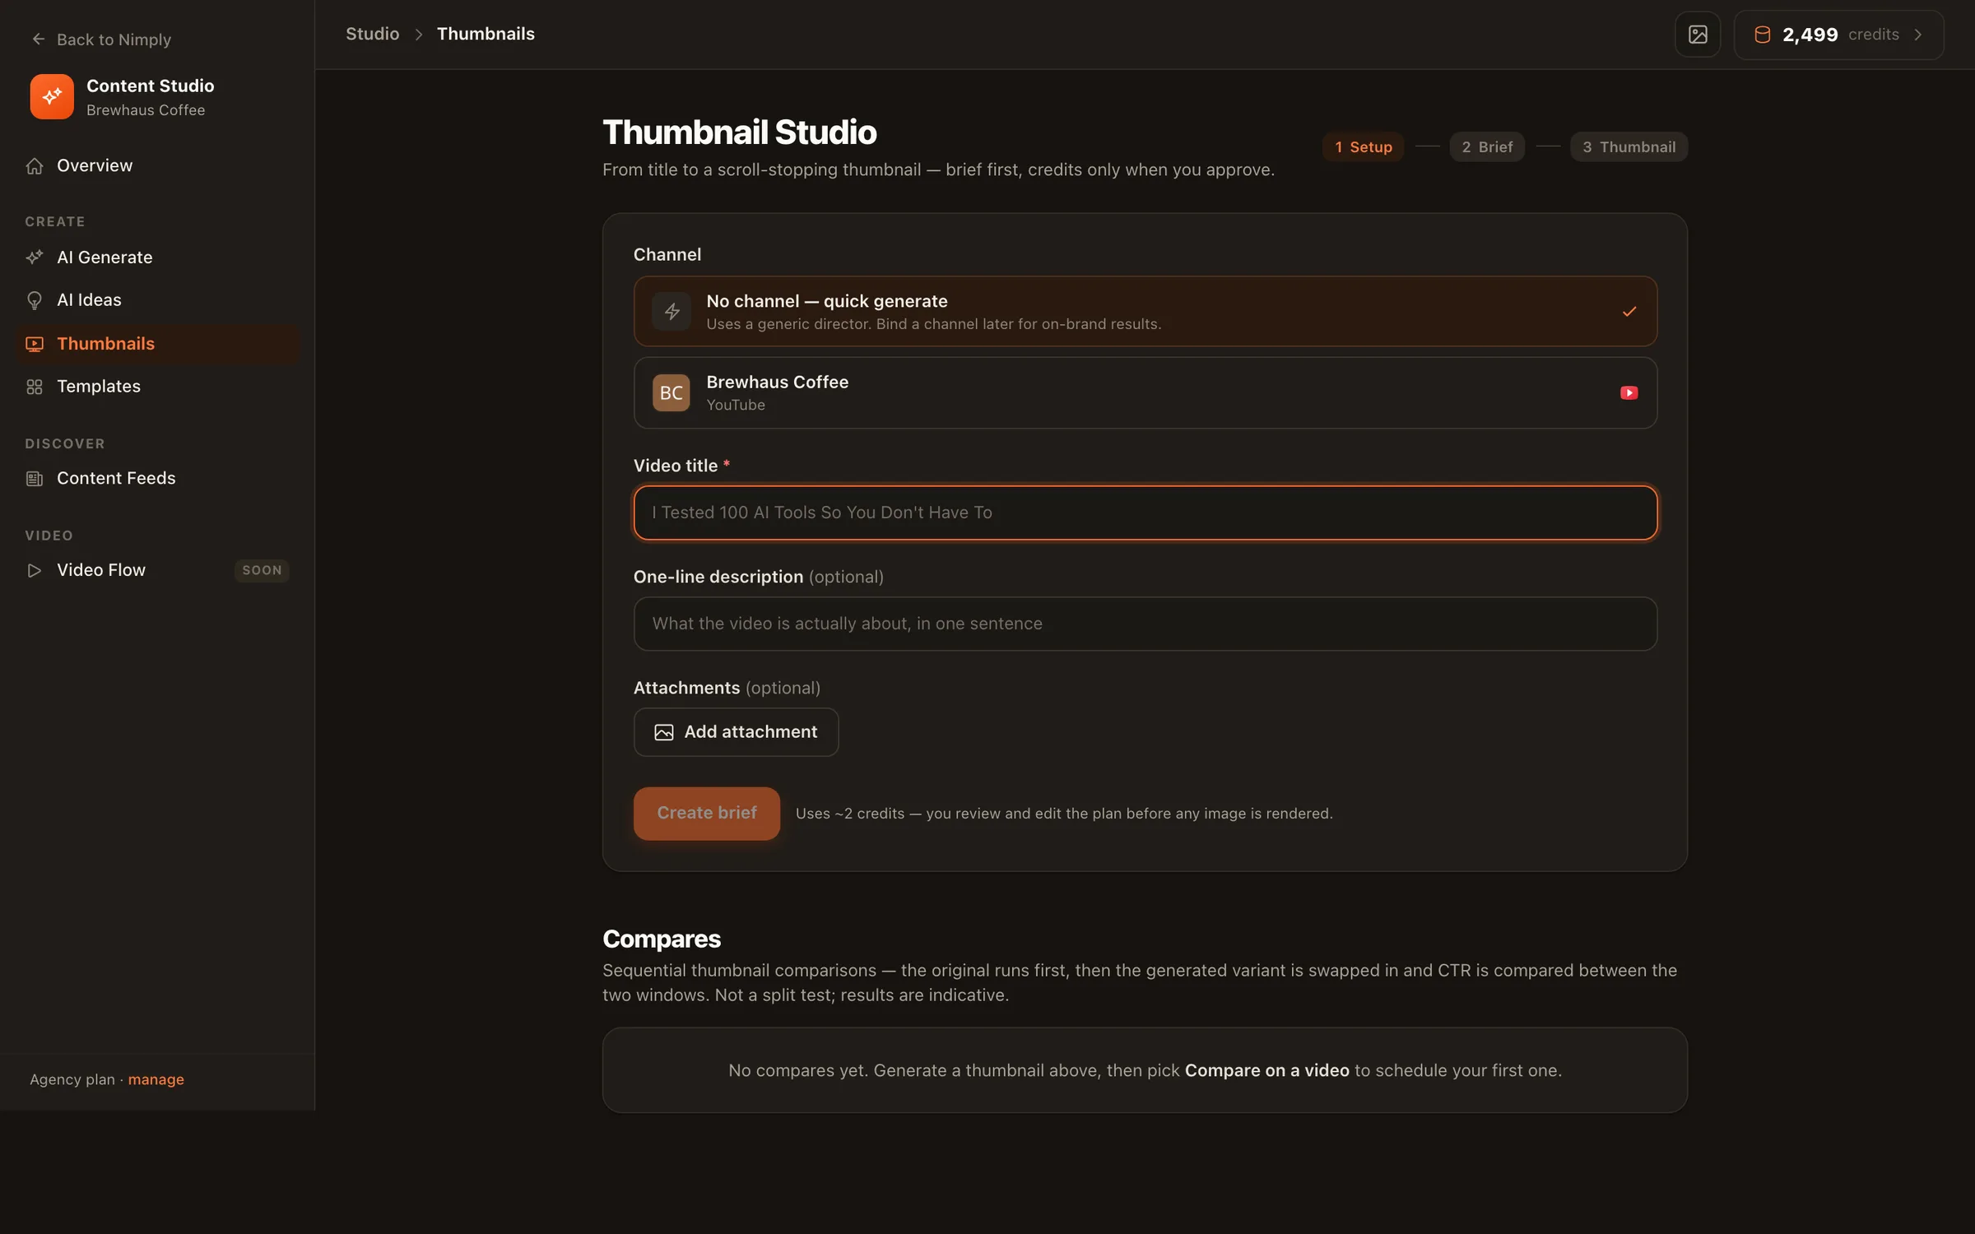Click the orange checkmark on No channel
The width and height of the screenshot is (1975, 1234).
click(x=1629, y=312)
